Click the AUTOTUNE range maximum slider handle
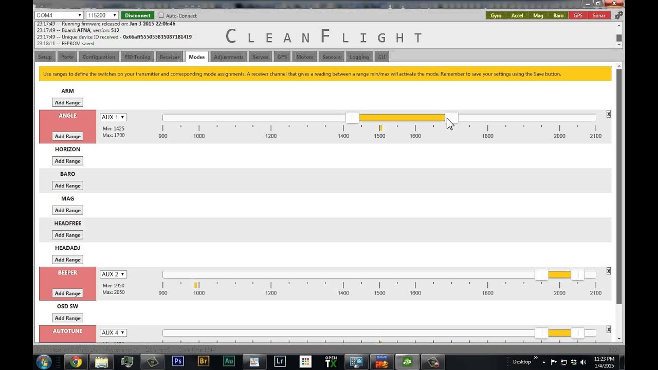Screen dimensions: 658x370 pos(578,333)
